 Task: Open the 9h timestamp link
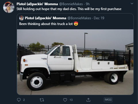(88, 4)
